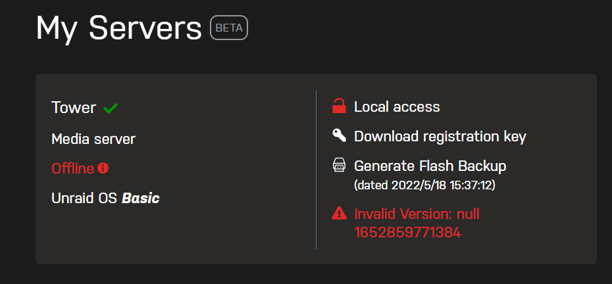Click the Invalid Version: null error text

click(417, 214)
